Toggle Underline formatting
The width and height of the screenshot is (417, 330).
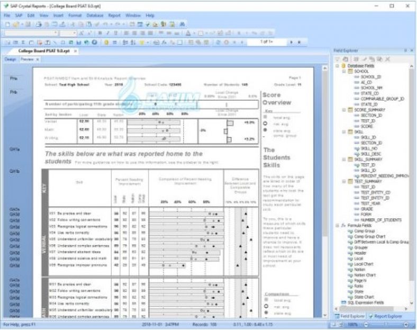click(x=116, y=33)
